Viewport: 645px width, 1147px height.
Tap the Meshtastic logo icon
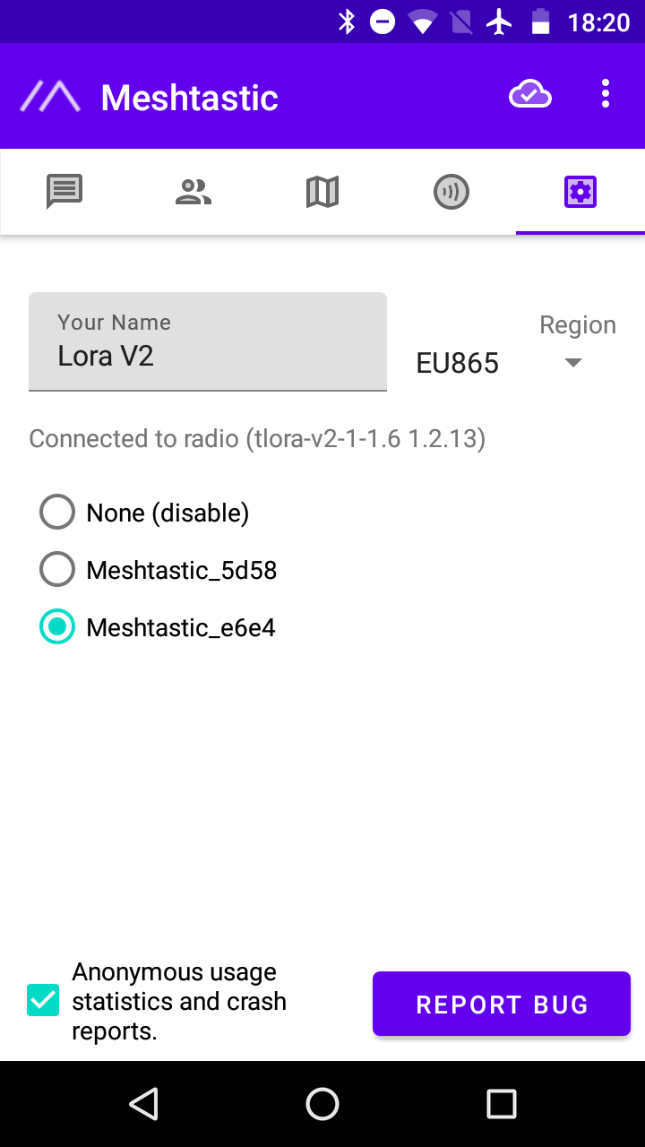(51, 97)
